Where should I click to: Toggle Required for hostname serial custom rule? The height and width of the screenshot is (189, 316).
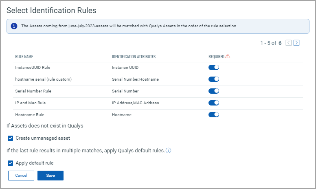click(x=214, y=79)
